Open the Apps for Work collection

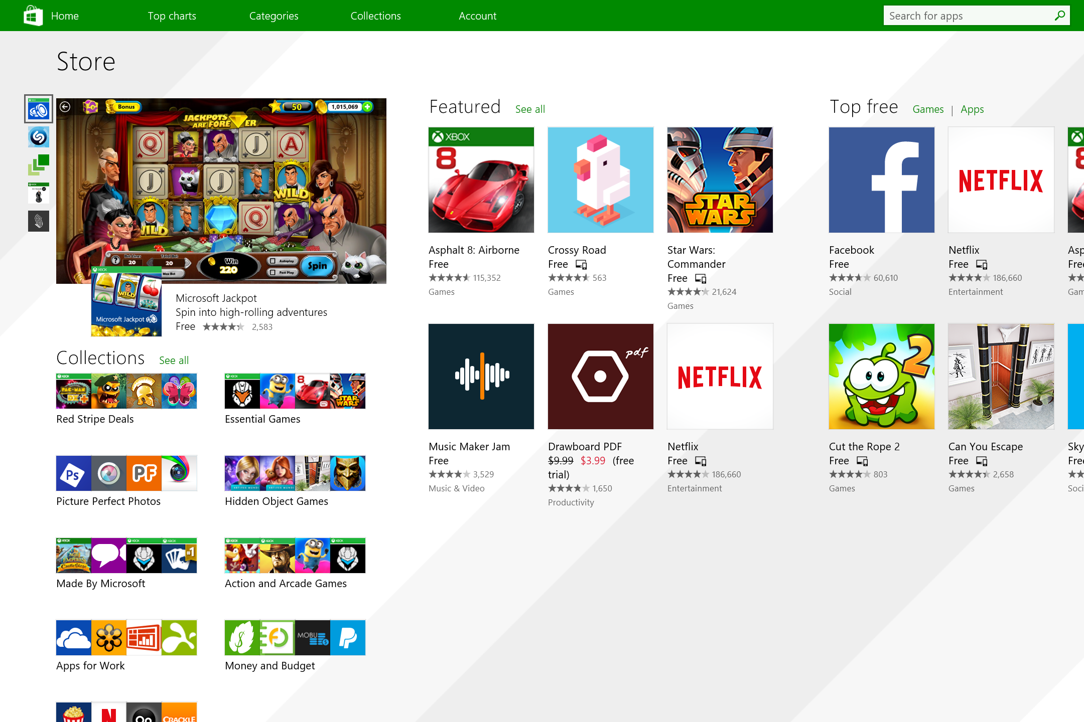[x=126, y=646]
